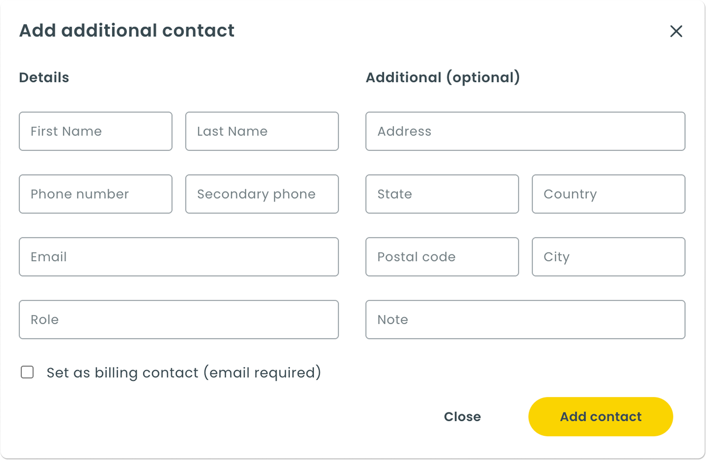Viewport: 706px width, 460px height.
Task: Click the Postal code input
Action: 442,257
